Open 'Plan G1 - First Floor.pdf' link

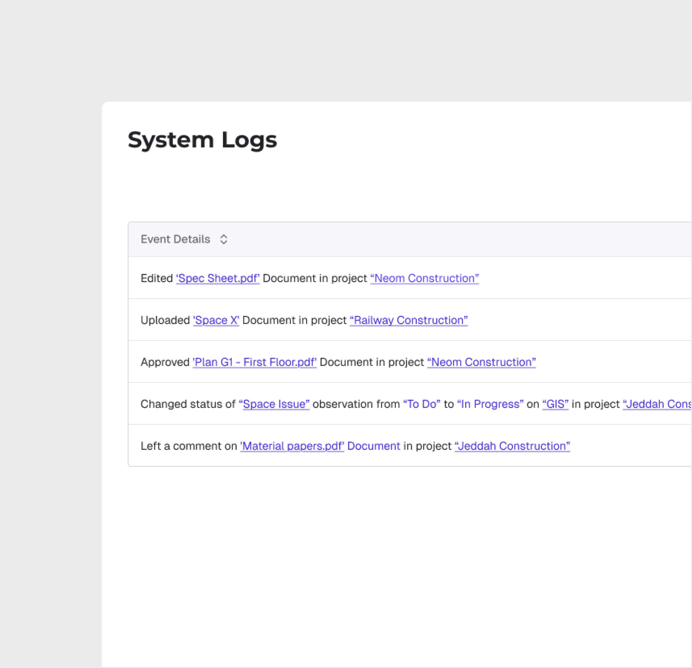[254, 362]
